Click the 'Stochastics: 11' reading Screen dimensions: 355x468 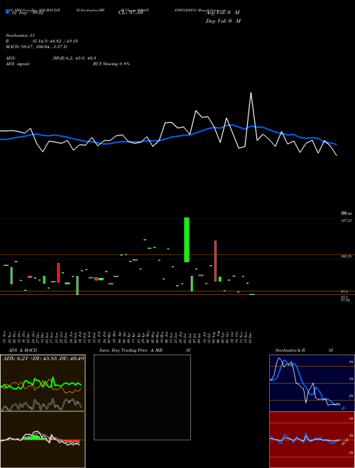click(20, 35)
